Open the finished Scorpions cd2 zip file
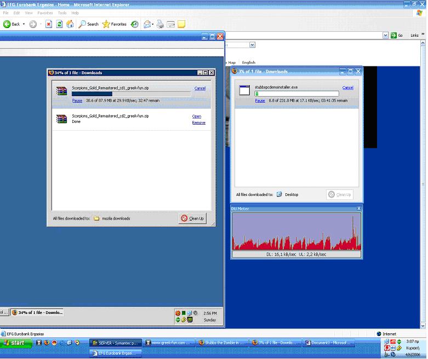Screen dimensions: 428x359 click(x=197, y=116)
